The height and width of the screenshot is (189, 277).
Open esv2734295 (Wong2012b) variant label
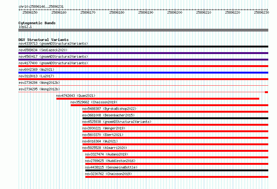point(39,89)
